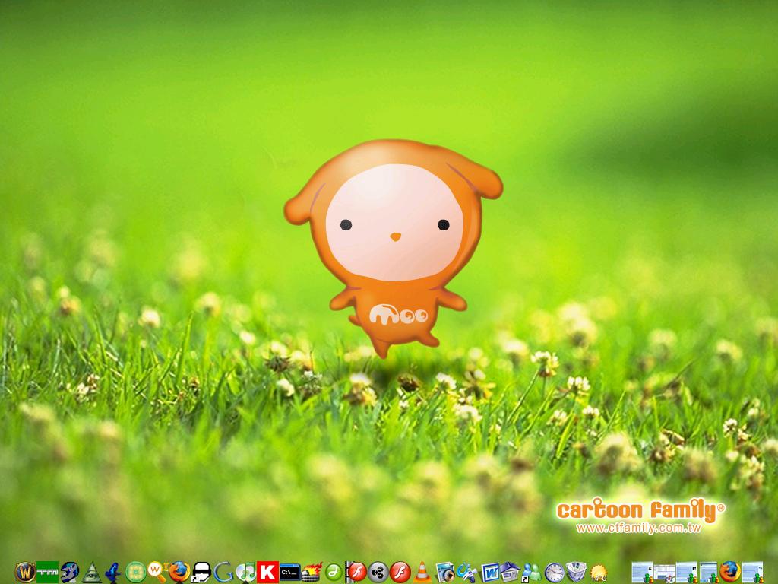Open the stormtrooper helmet shortcut icon

(201, 572)
